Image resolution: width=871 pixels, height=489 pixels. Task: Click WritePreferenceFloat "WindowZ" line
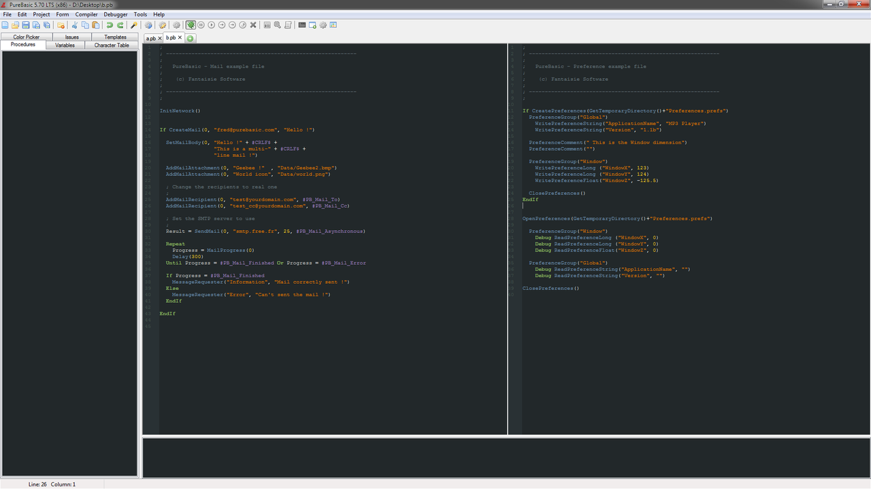[597, 181]
